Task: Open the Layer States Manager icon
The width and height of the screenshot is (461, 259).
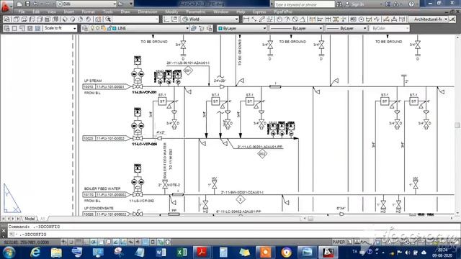Action: [209, 29]
